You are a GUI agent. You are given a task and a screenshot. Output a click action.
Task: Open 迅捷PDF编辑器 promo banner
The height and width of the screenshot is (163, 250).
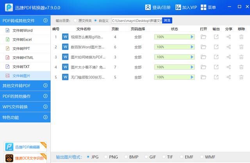click(25, 147)
